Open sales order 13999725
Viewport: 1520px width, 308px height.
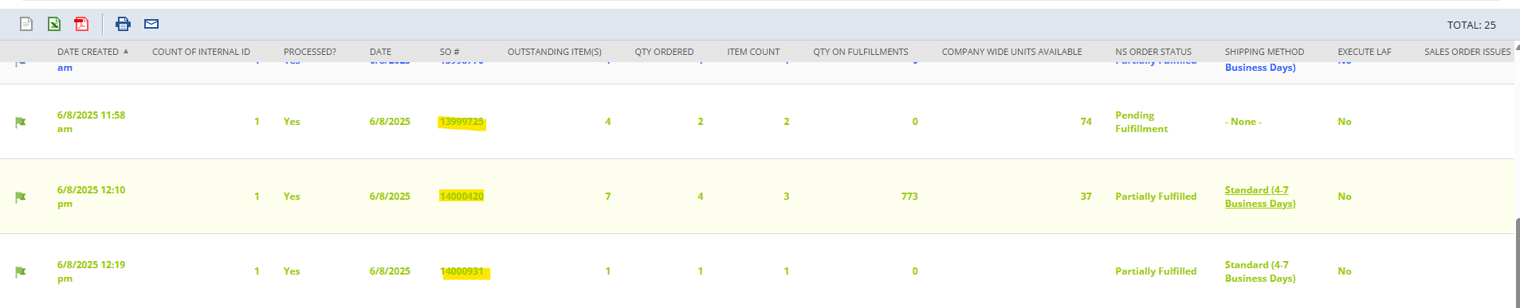pos(461,122)
